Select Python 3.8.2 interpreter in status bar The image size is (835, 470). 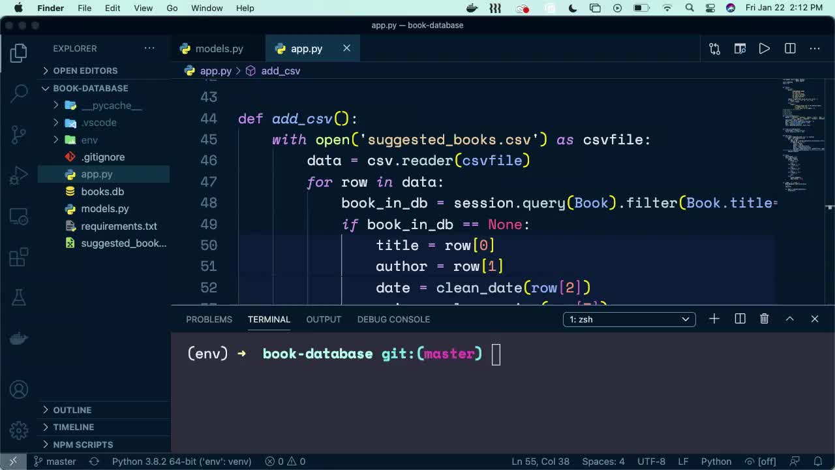click(181, 462)
